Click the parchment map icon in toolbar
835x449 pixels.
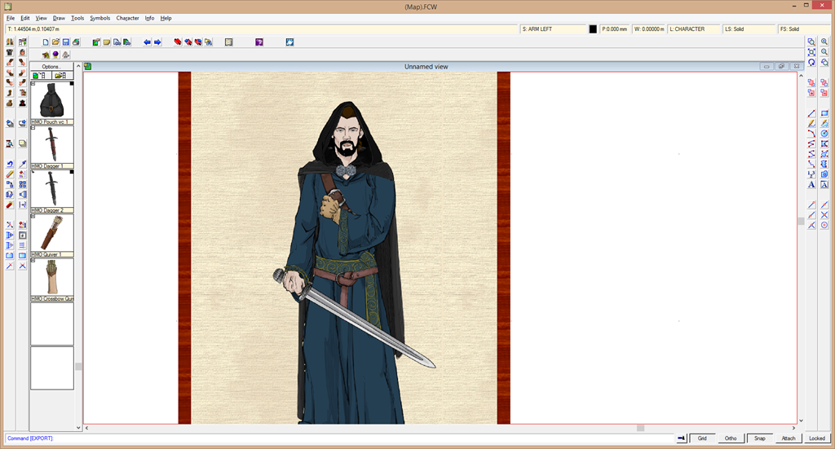coord(228,42)
